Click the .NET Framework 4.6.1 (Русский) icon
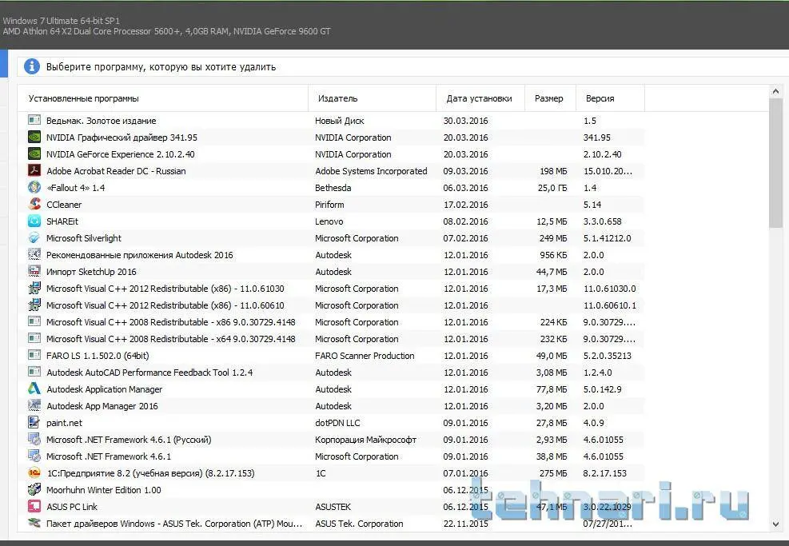This screenshot has height=546, width=789. (34, 439)
